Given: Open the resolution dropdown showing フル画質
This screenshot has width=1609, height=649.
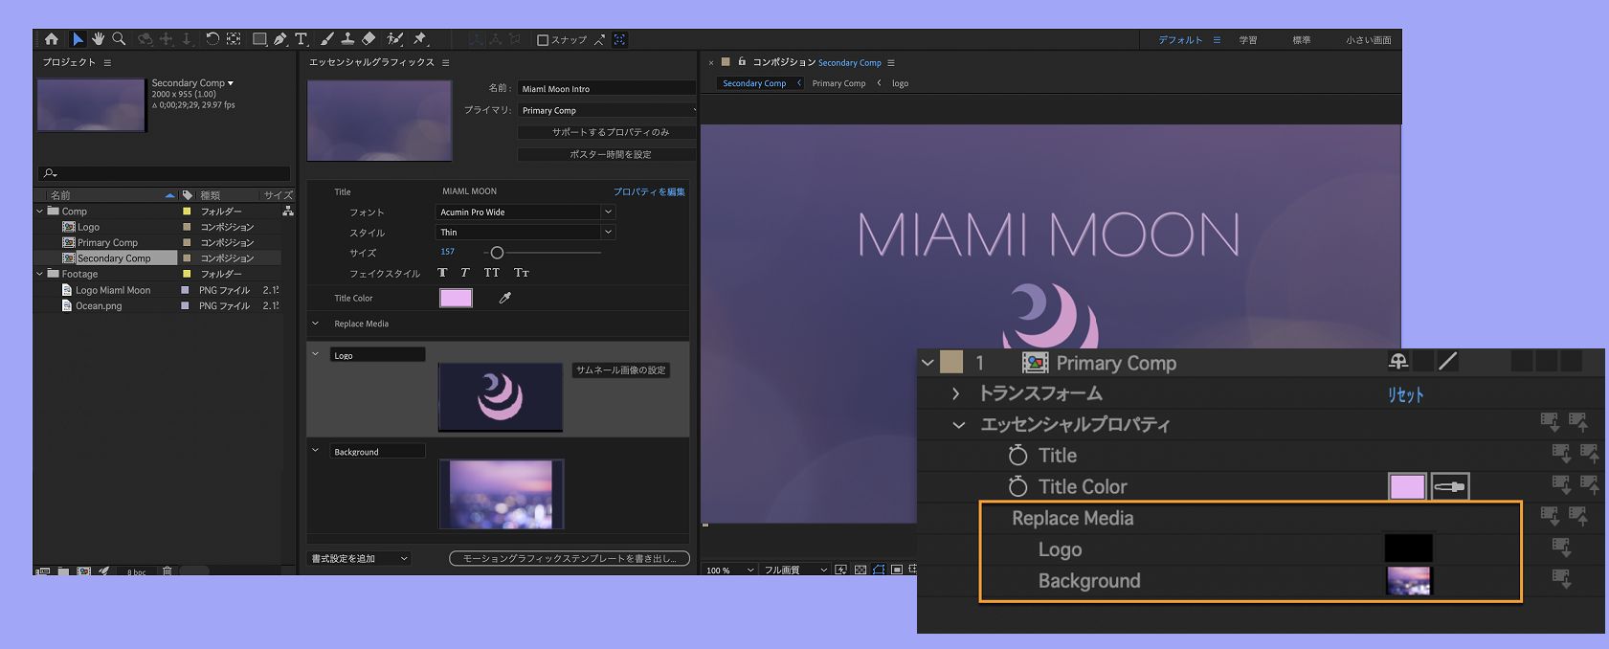Looking at the screenshot, I should 794,570.
